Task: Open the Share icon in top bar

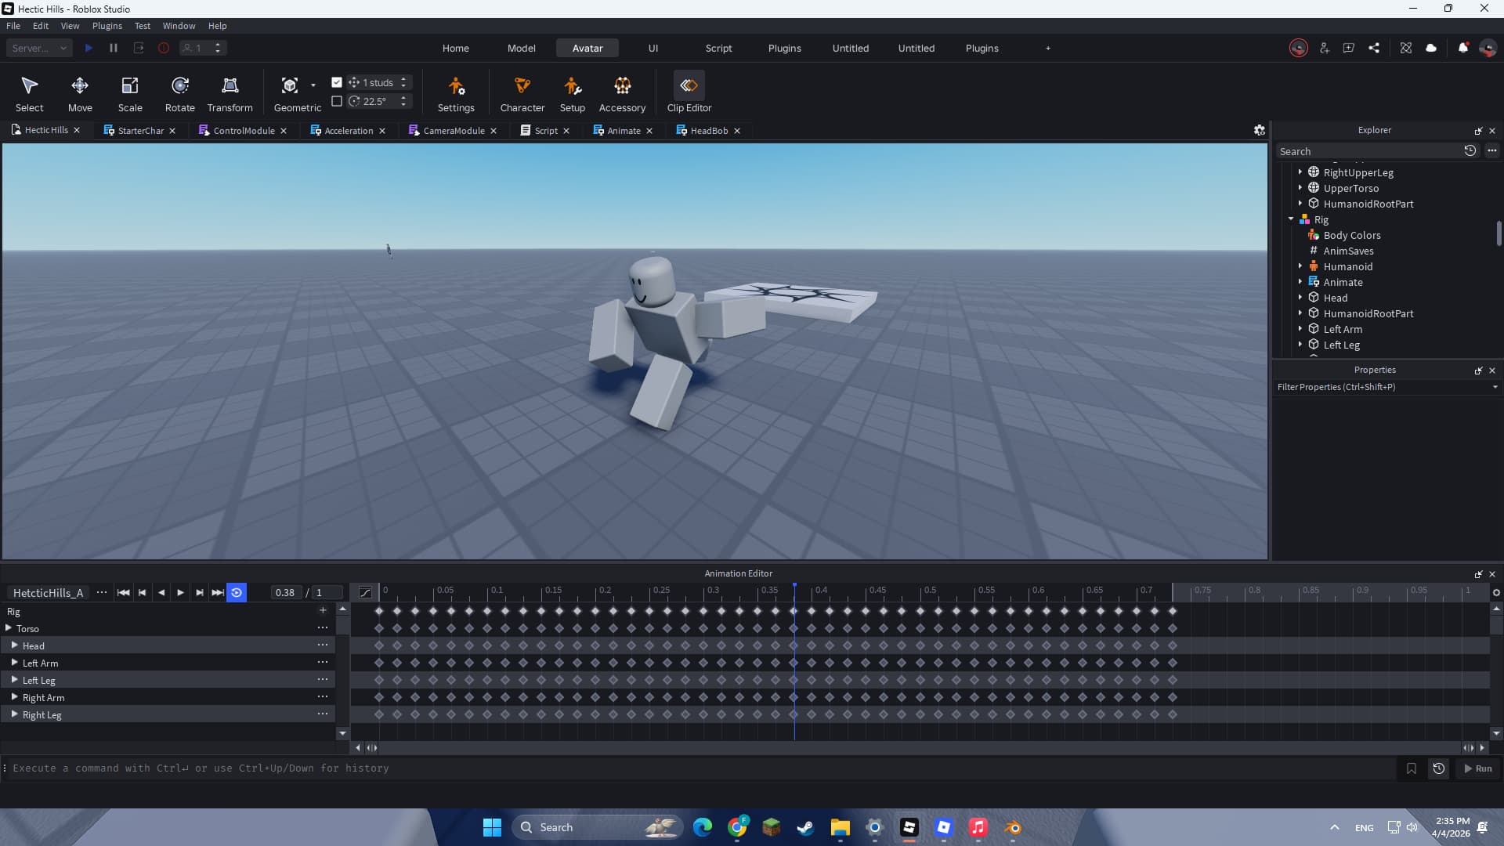Action: point(1374,49)
